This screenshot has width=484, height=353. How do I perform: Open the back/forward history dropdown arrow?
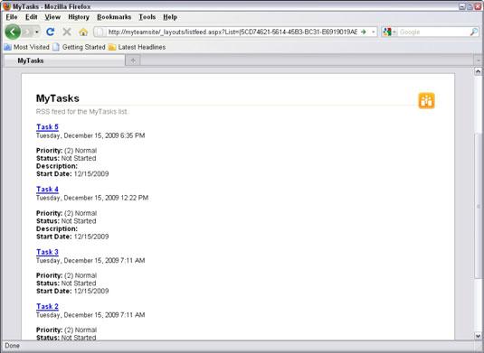(x=37, y=32)
